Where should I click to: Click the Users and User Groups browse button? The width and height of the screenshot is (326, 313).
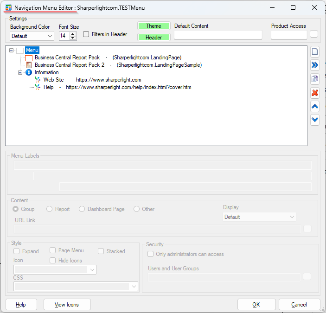tap(307, 277)
